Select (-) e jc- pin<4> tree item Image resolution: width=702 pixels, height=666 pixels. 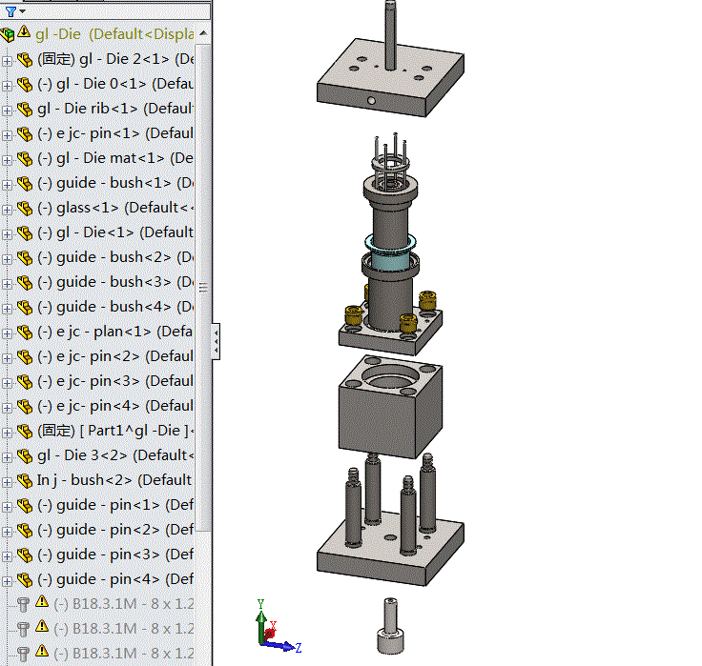tap(115, 406)
